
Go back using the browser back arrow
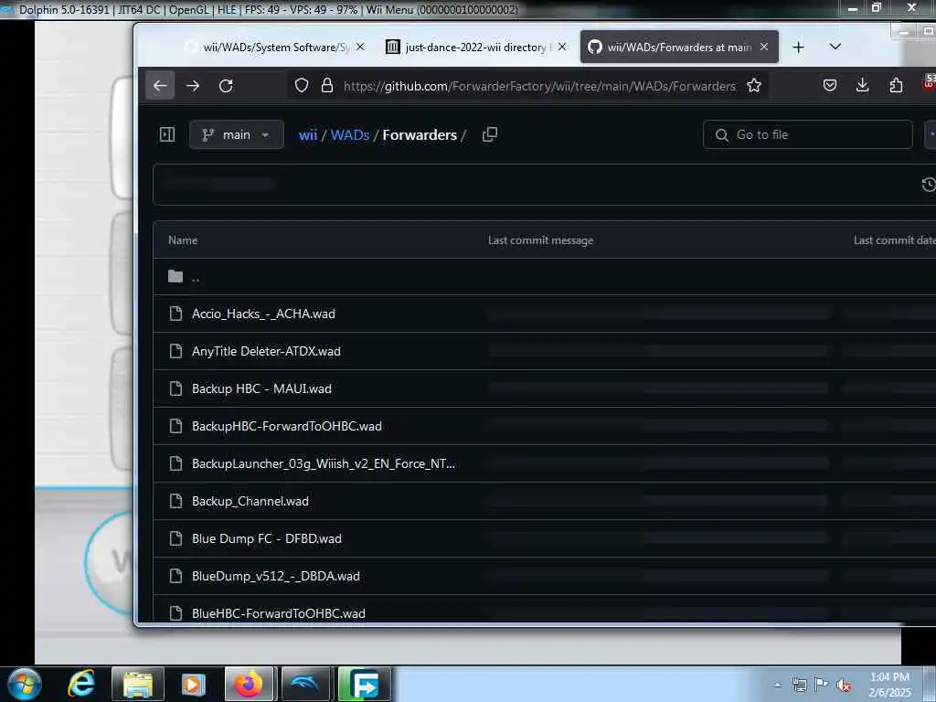point(160,86)
